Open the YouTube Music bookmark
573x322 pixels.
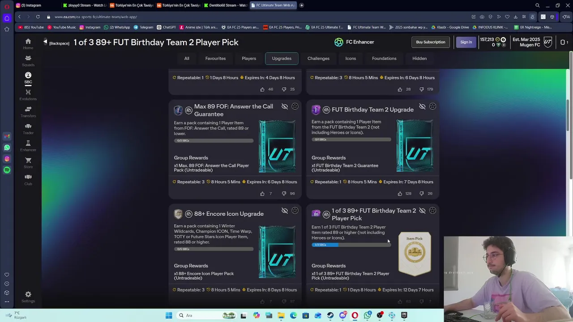click(61, 27)
